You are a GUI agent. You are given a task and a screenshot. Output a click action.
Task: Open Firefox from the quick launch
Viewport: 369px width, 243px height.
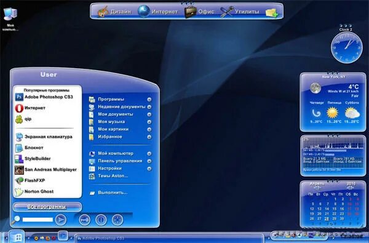click(48, 238)
